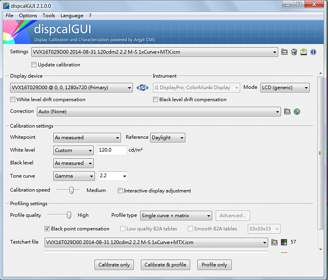Toggle White level drift compensation
Screen dimensions: 328x280
click(13, 99)
